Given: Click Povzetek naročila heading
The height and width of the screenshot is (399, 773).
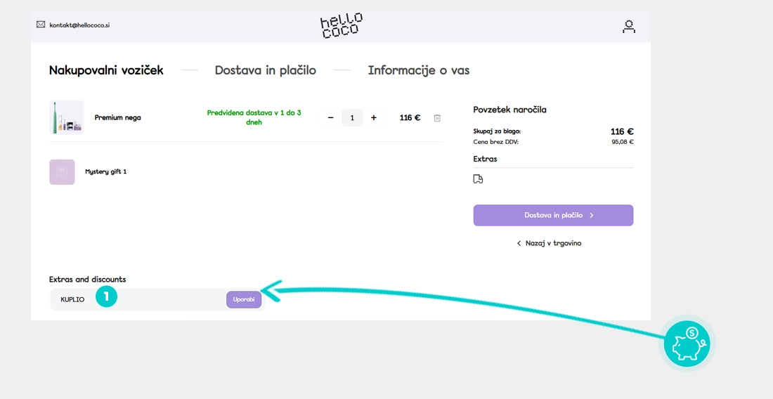Looking at the screenshot, I should 509,110.
